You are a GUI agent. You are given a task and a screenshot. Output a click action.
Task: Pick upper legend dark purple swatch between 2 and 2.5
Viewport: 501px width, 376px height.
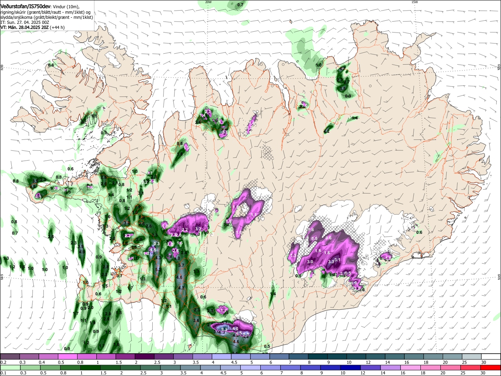click(x=144, y=357)
